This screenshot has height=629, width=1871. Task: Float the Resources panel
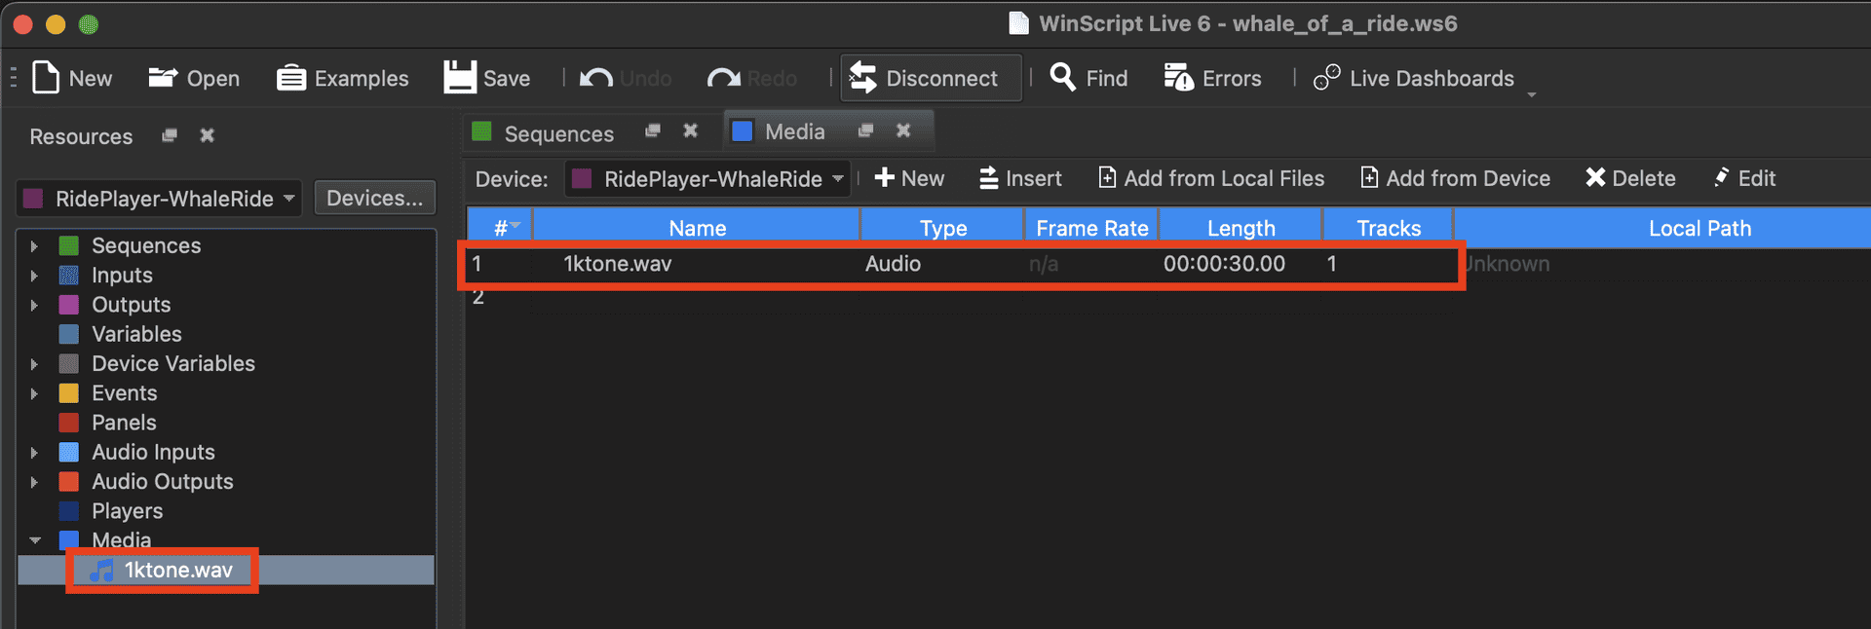point(170,135)
